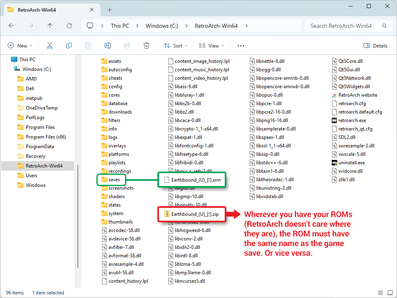
Task: Select retroarch.cfg file
Action: point(349,103)
